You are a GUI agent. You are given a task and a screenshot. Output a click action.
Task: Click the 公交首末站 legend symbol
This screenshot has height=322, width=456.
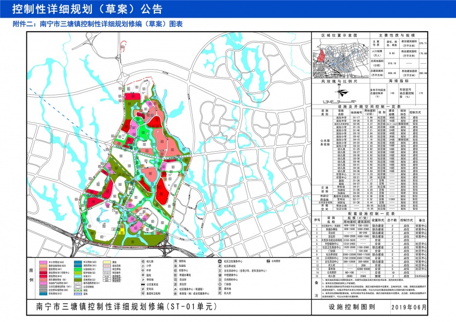tap(143, 284)
